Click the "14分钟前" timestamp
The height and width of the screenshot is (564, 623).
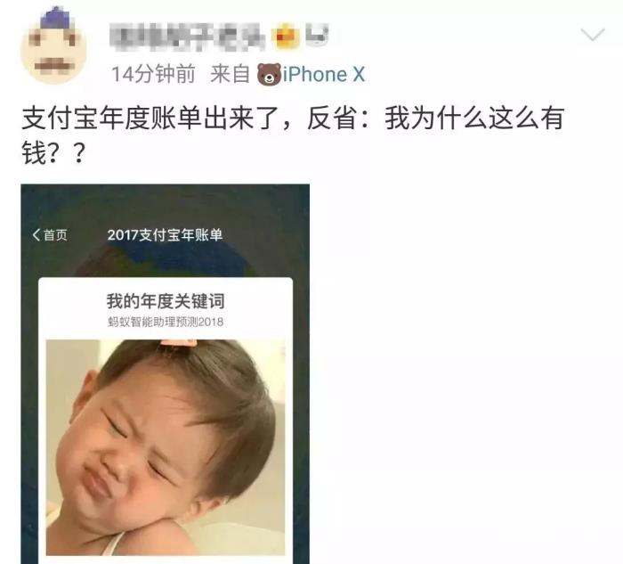153,74
